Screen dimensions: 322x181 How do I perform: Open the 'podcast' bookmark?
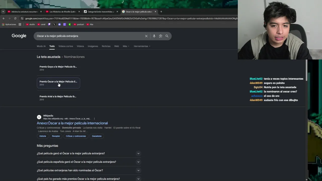point(79,24)
